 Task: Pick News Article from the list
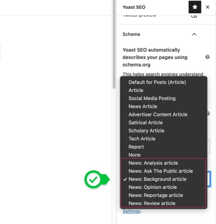(143, 106)
